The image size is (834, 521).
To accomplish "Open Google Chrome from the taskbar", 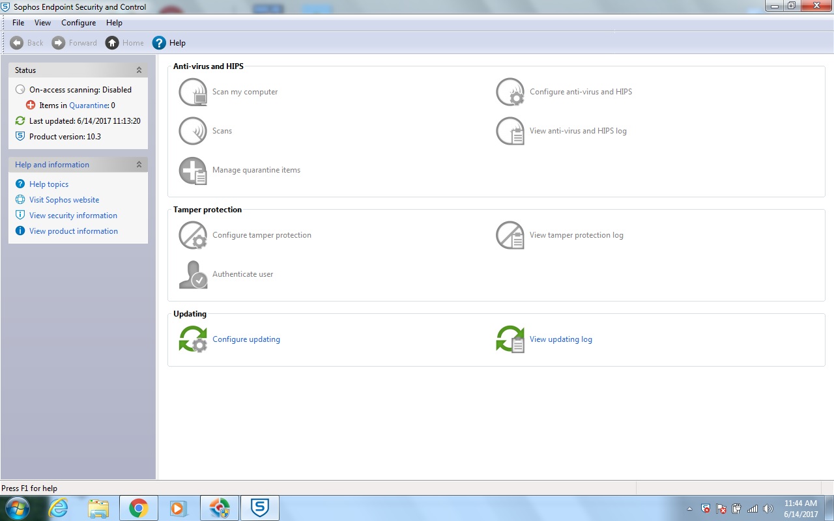I will 138,508.
